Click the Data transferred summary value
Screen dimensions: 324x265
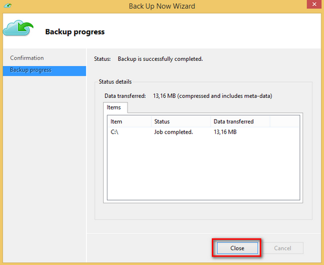click(213, 96)
